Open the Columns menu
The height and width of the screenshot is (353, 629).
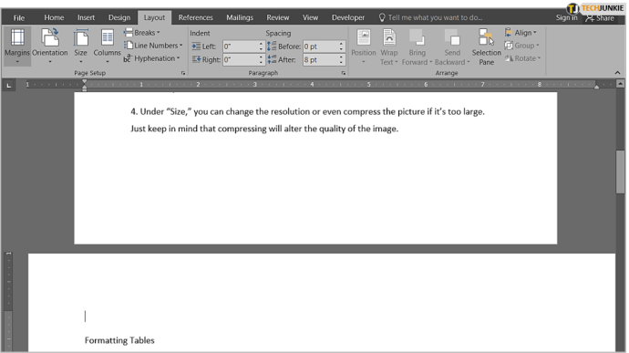[x=107, y=46]
